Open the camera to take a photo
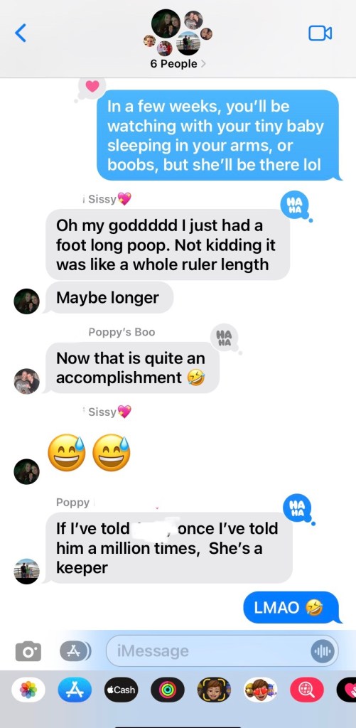This screenshot has height=728, width=356. (28, 651)
